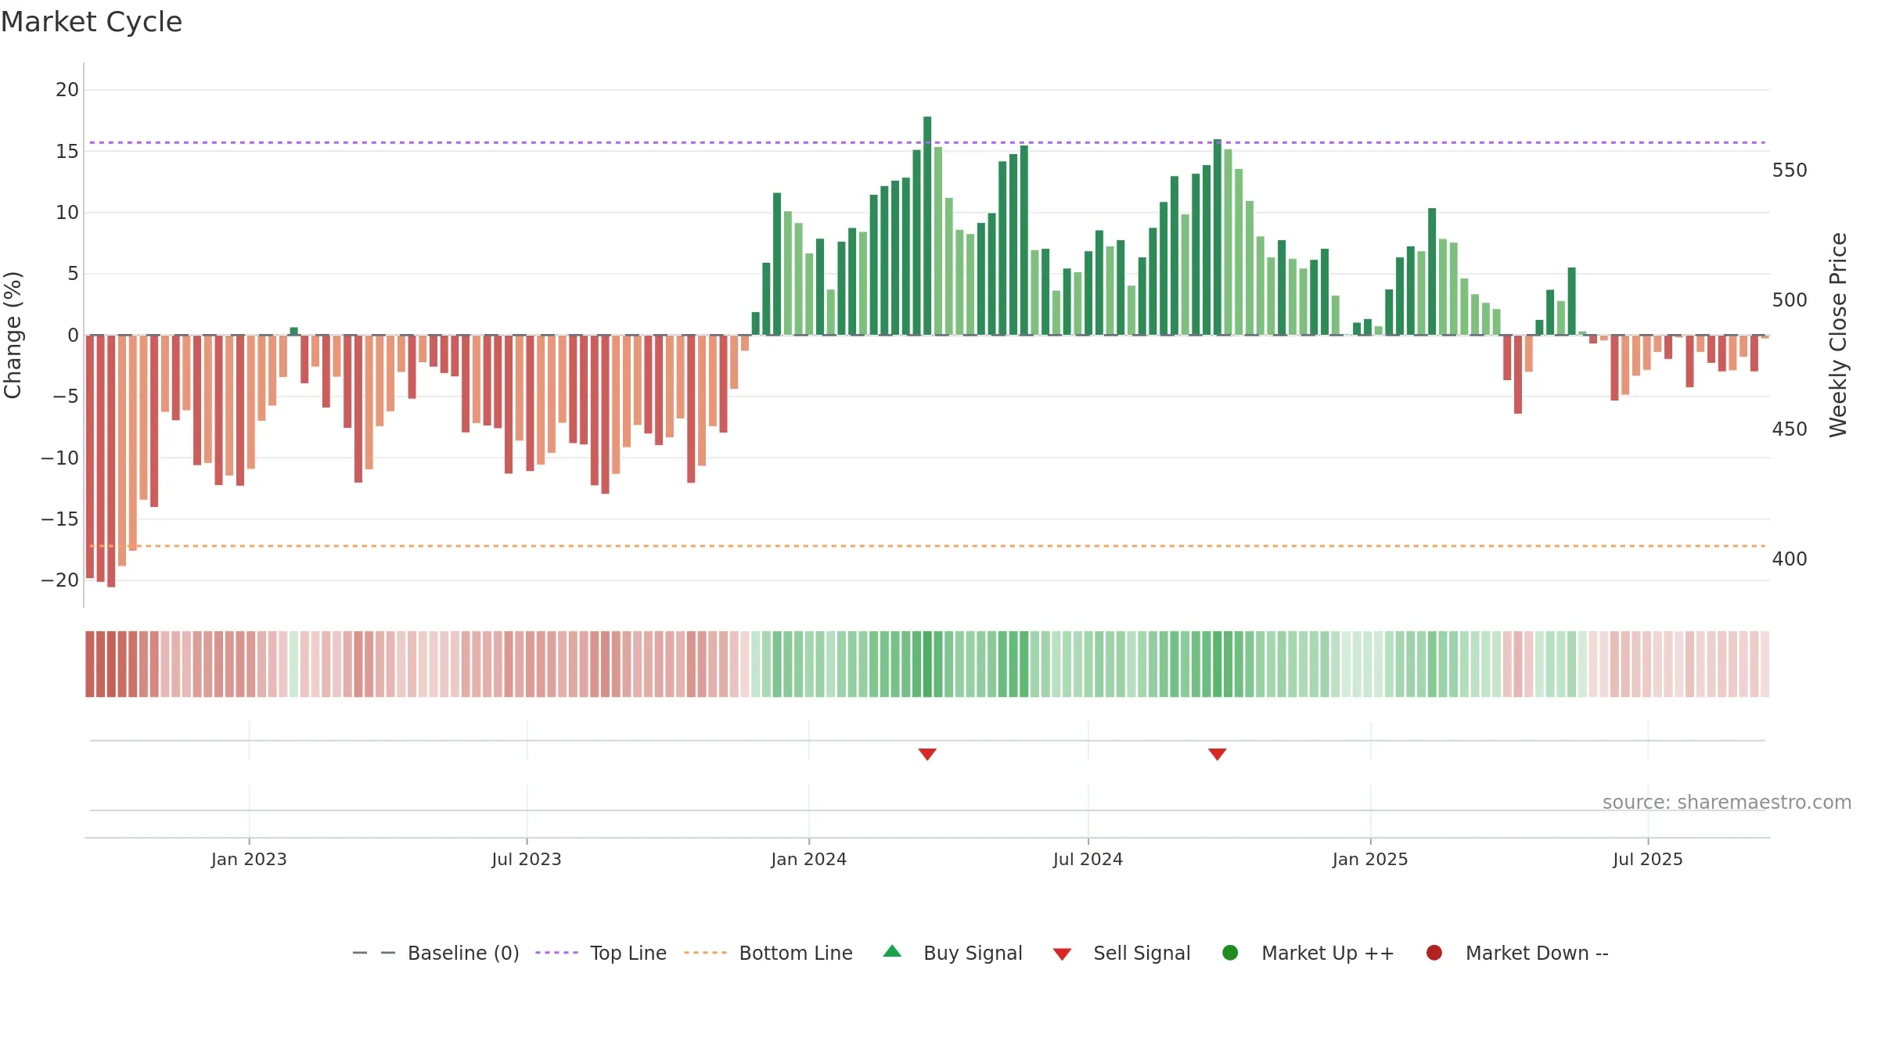Toggle the Market Down -- legend entry
1878x1056 pixels.
click(x=1517, y=953)
